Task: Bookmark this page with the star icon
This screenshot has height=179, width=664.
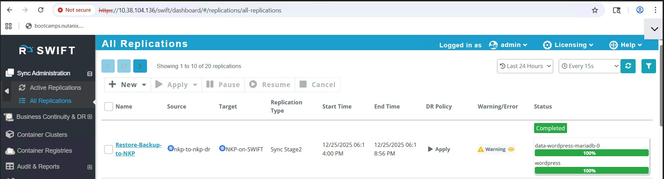Action: click(595, 10)
